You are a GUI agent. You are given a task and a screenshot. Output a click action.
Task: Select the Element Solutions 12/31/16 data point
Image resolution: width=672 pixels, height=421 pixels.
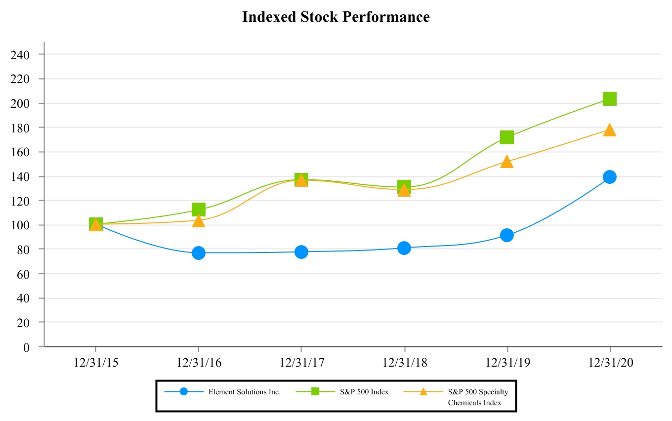pos(199,253)
